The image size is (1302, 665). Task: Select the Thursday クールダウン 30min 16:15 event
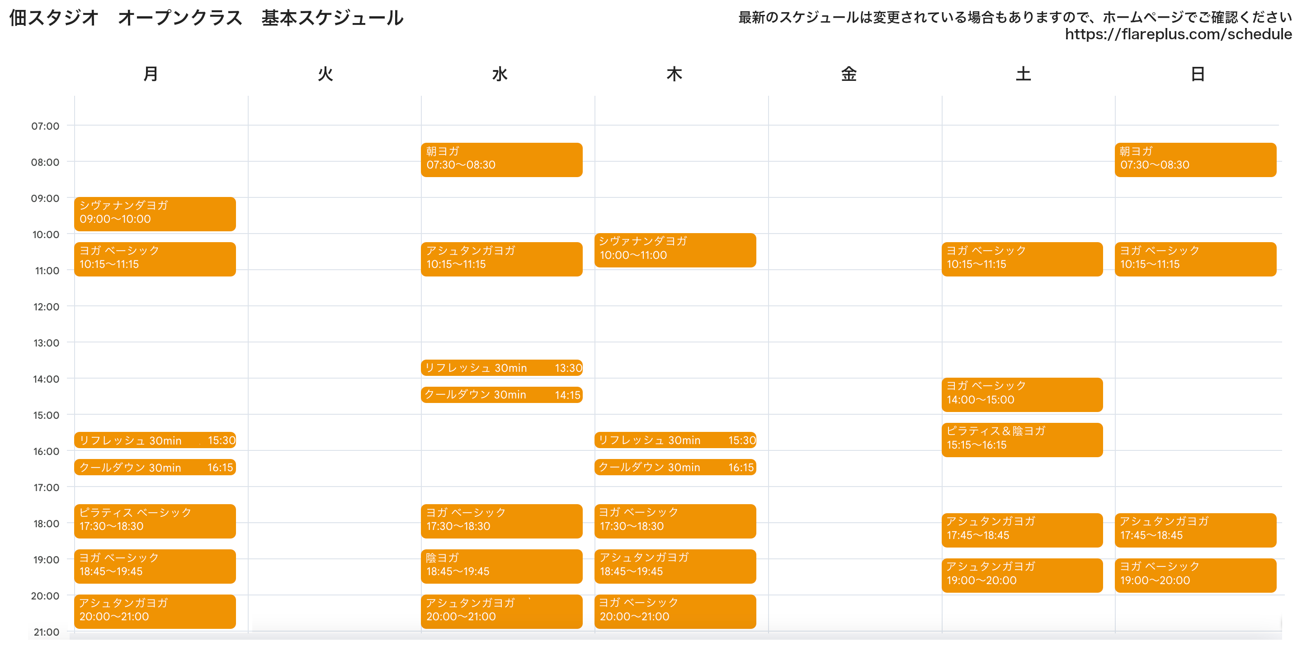click(x=675, y=467)
